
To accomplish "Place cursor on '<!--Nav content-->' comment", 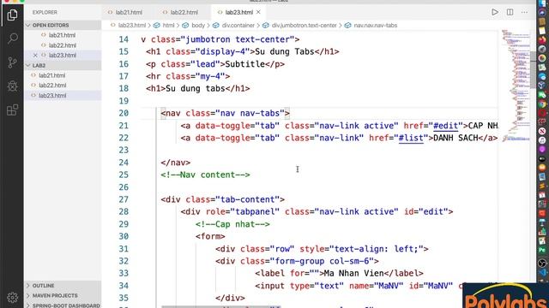I will coord(205,175).
